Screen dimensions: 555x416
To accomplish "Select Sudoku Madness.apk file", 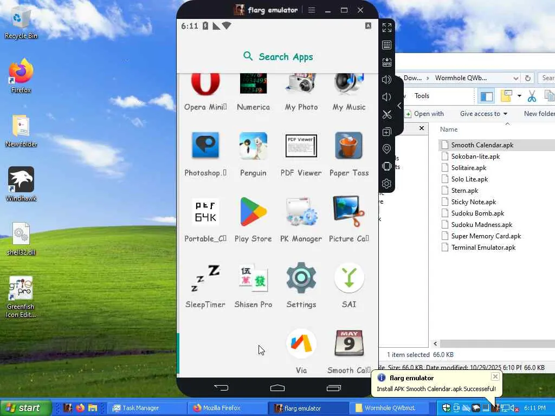I will [x=482, y=225].
